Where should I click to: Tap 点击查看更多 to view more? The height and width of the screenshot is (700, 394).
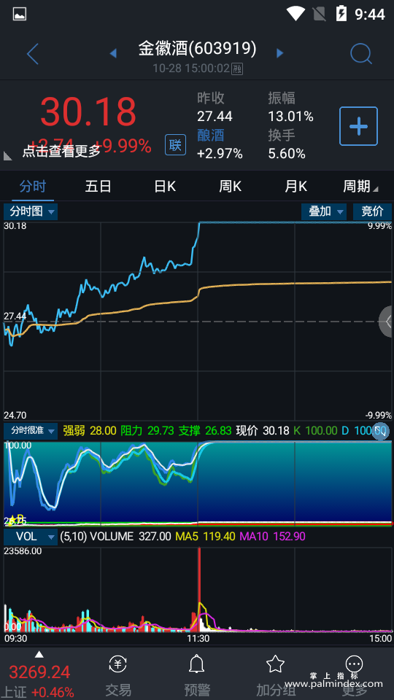point(61,152)
